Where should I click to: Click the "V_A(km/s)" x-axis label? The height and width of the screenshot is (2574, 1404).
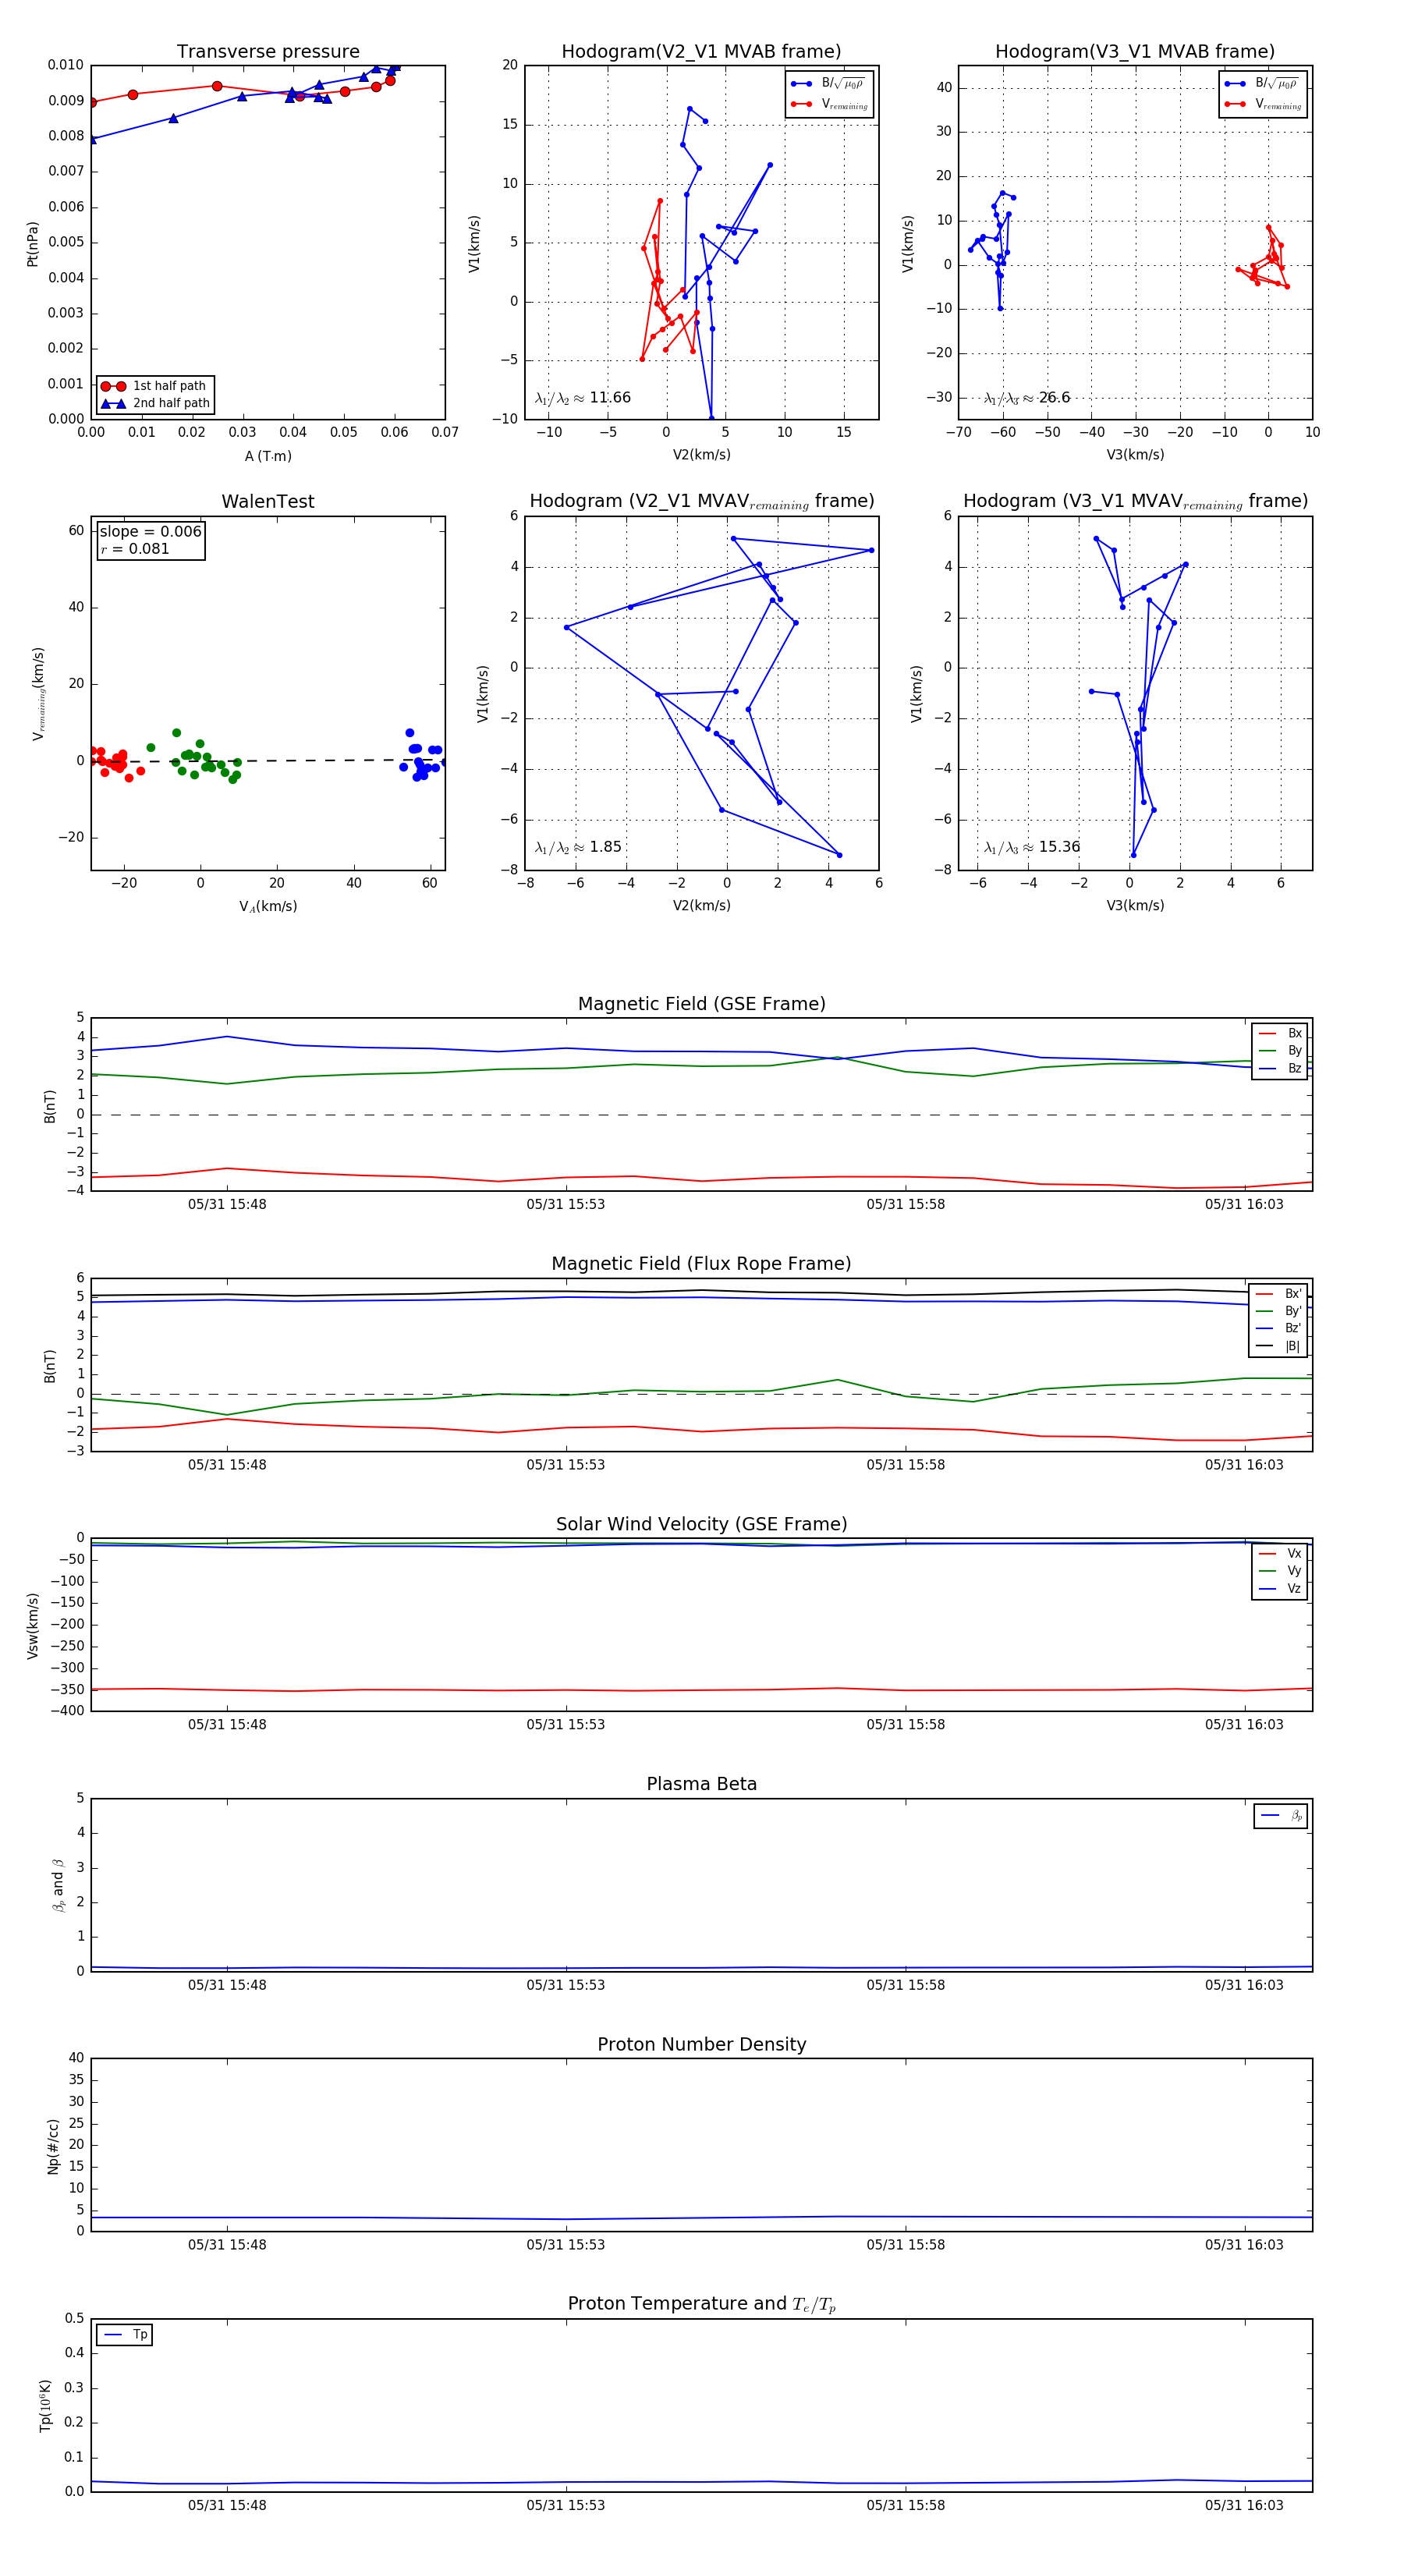point(268,907)
